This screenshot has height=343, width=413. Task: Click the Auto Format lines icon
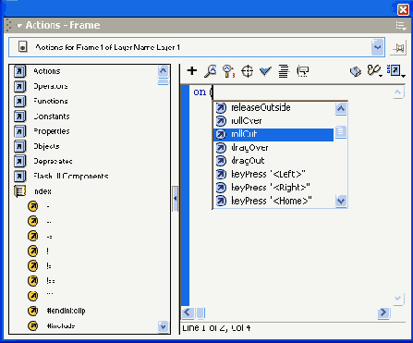[x=284, y=71]
